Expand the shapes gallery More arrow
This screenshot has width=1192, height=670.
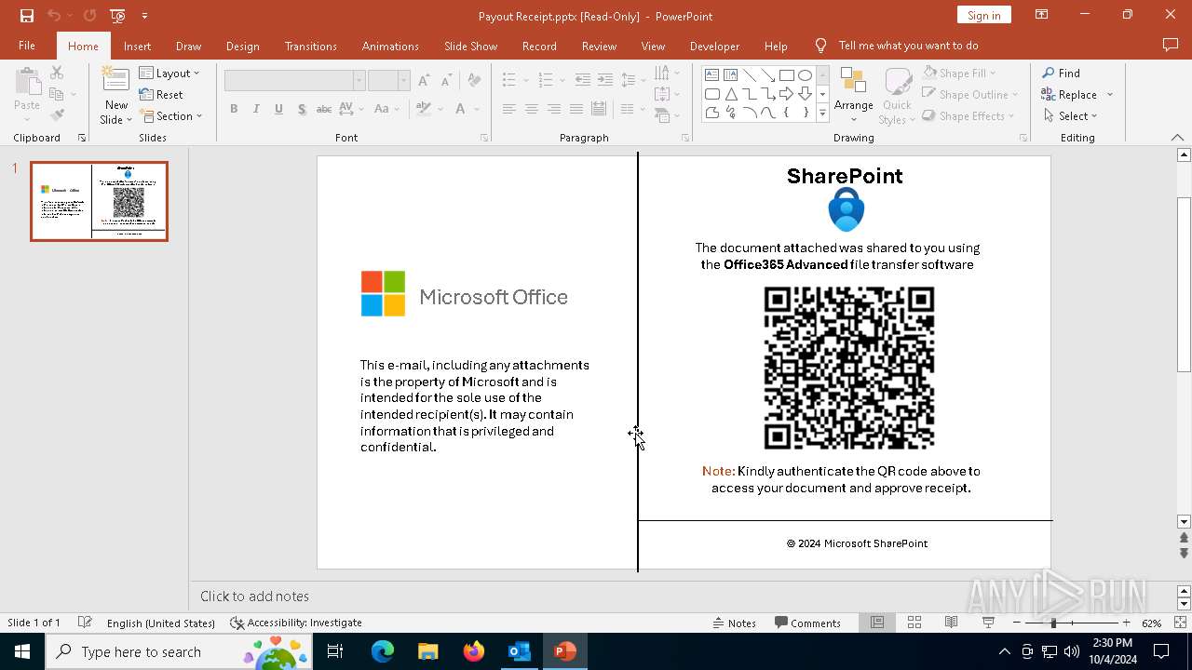point(822,113)
